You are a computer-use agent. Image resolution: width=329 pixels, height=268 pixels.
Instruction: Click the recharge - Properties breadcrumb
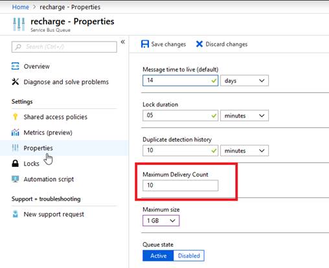[70, 7]
